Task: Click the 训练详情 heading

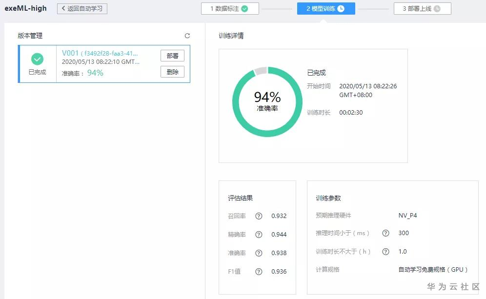Action: coord(231,36)
